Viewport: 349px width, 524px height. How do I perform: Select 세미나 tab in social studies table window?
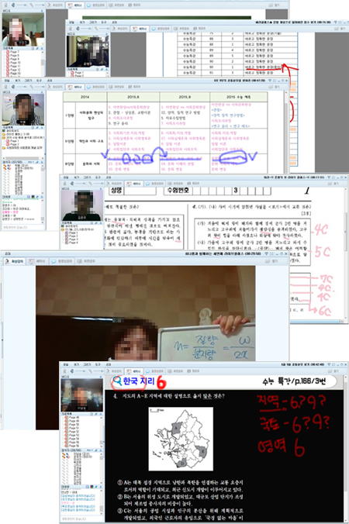(x=75, y=87)
